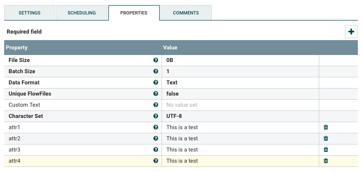Viewport: 363px width, 172px height.
Task: Edit File Size value 0B
Action: click(240, 60)
